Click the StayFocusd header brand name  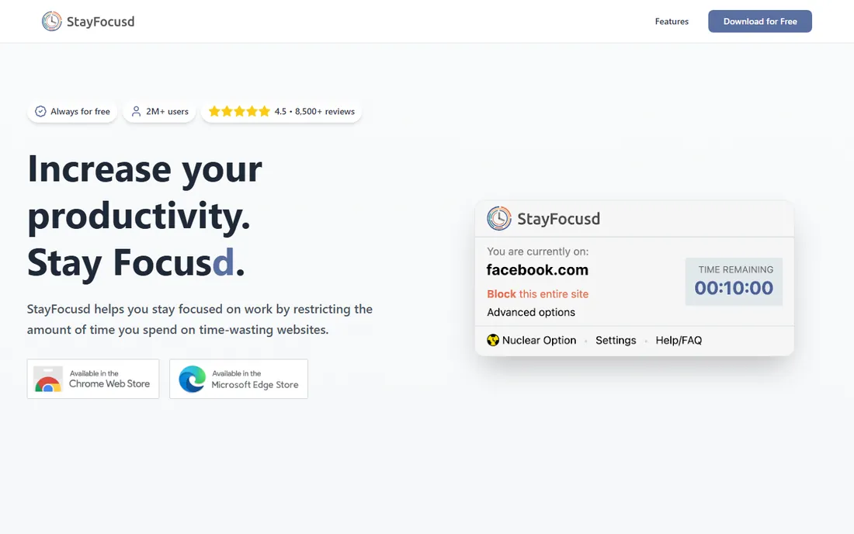pyautogui.click(x=100, y=22)
